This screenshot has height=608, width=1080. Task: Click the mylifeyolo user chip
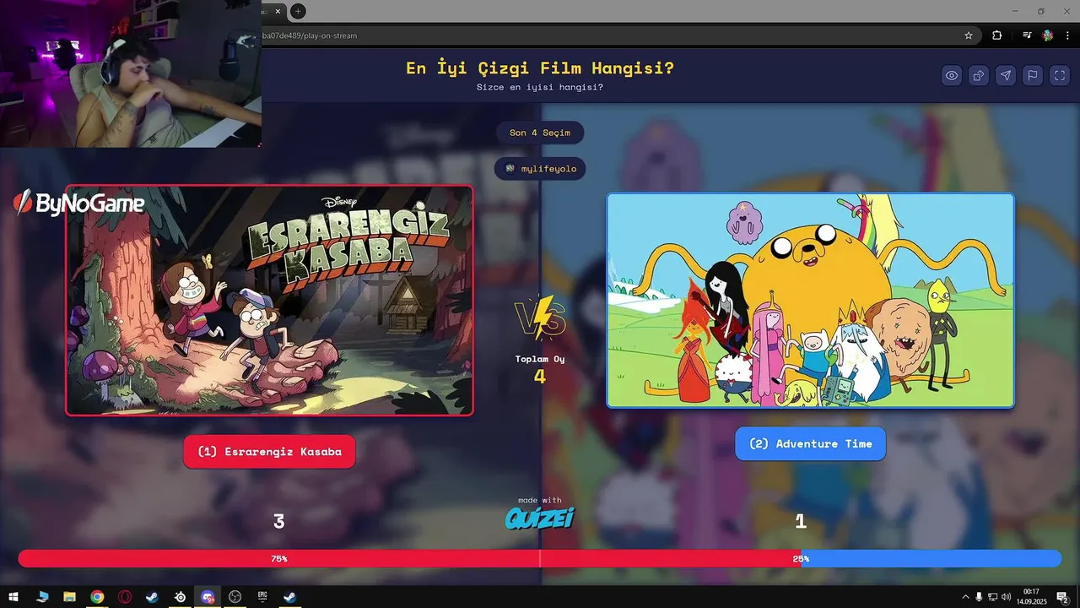click(540, 169)
